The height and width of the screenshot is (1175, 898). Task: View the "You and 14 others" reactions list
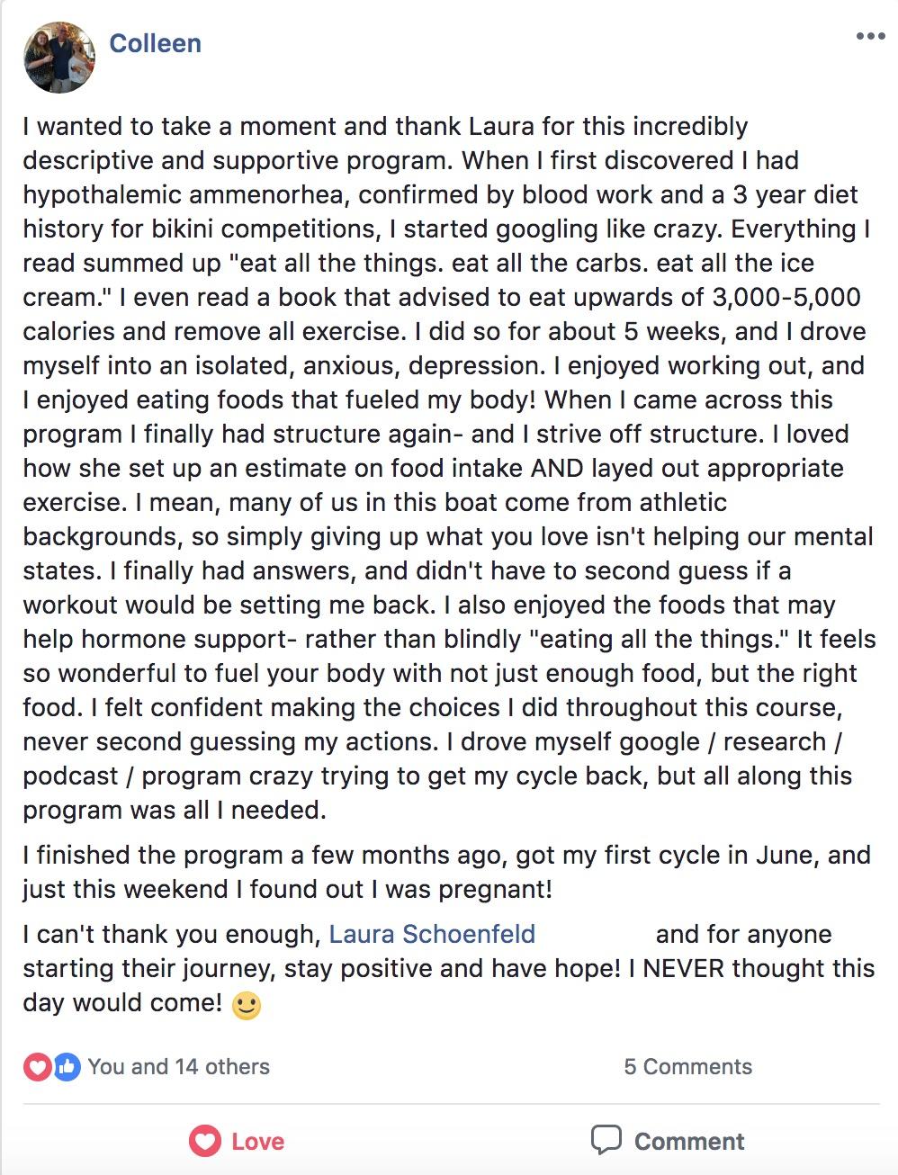click(x=178, y=1067)
